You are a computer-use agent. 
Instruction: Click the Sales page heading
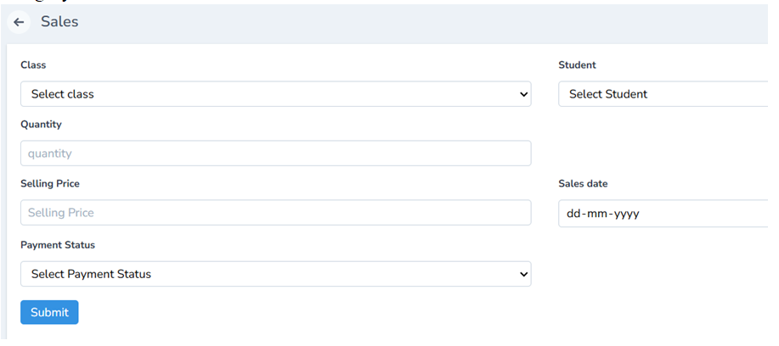coord(59,22)
